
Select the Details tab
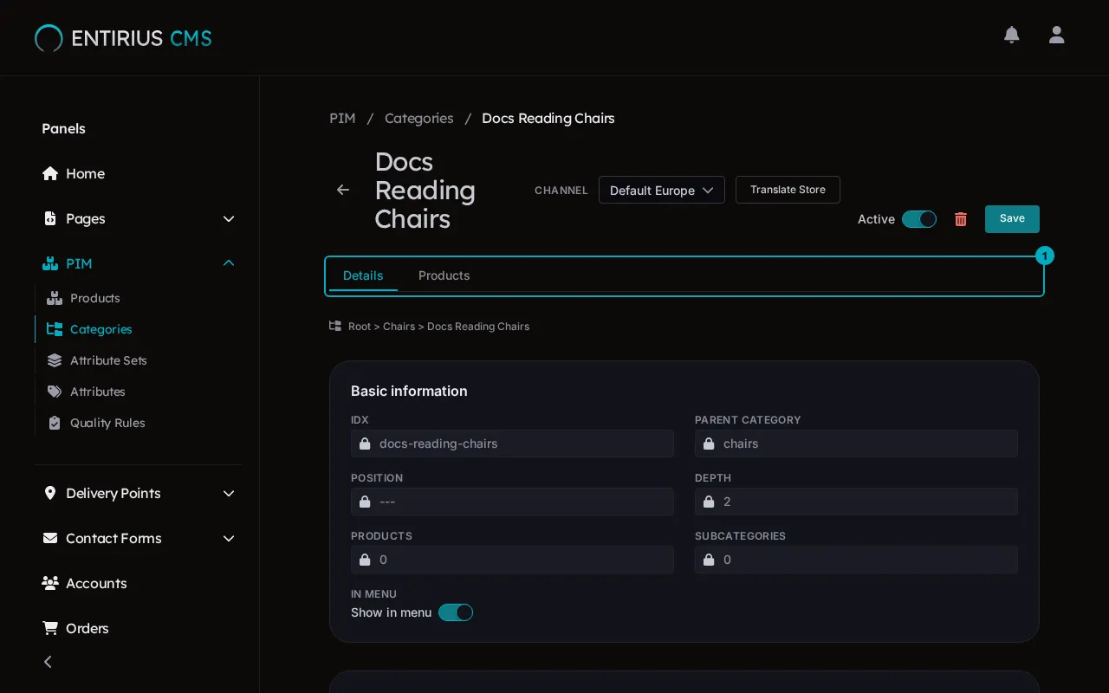click(x=363, y=275)
